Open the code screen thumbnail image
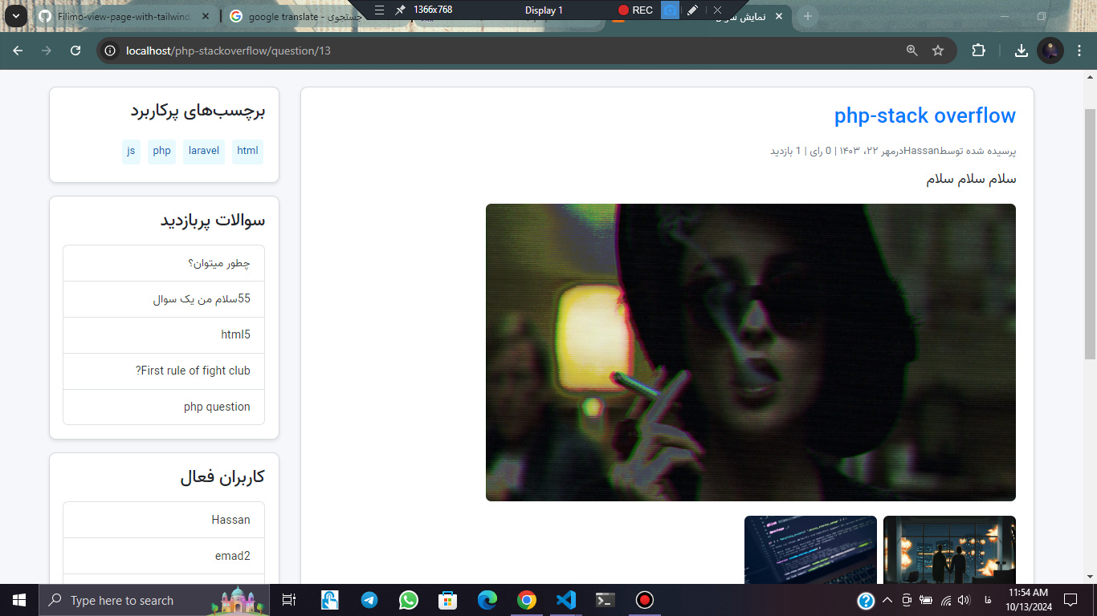Screen dimensions: 1097x616 pos(810,549)
